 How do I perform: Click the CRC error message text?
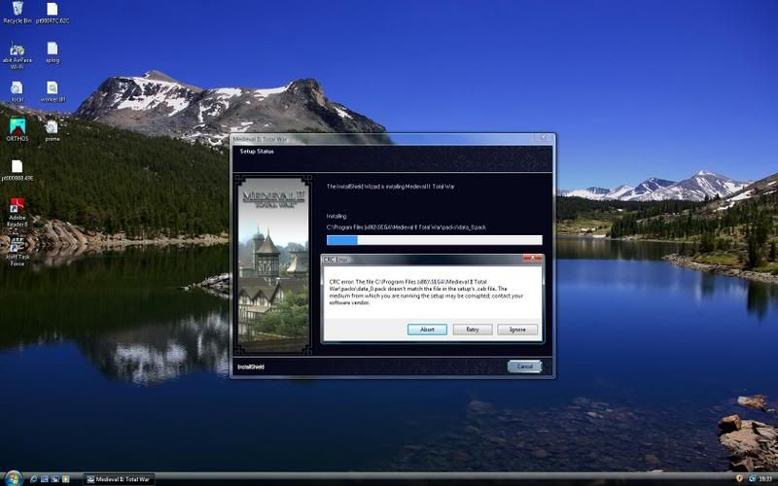pos(426,293)
